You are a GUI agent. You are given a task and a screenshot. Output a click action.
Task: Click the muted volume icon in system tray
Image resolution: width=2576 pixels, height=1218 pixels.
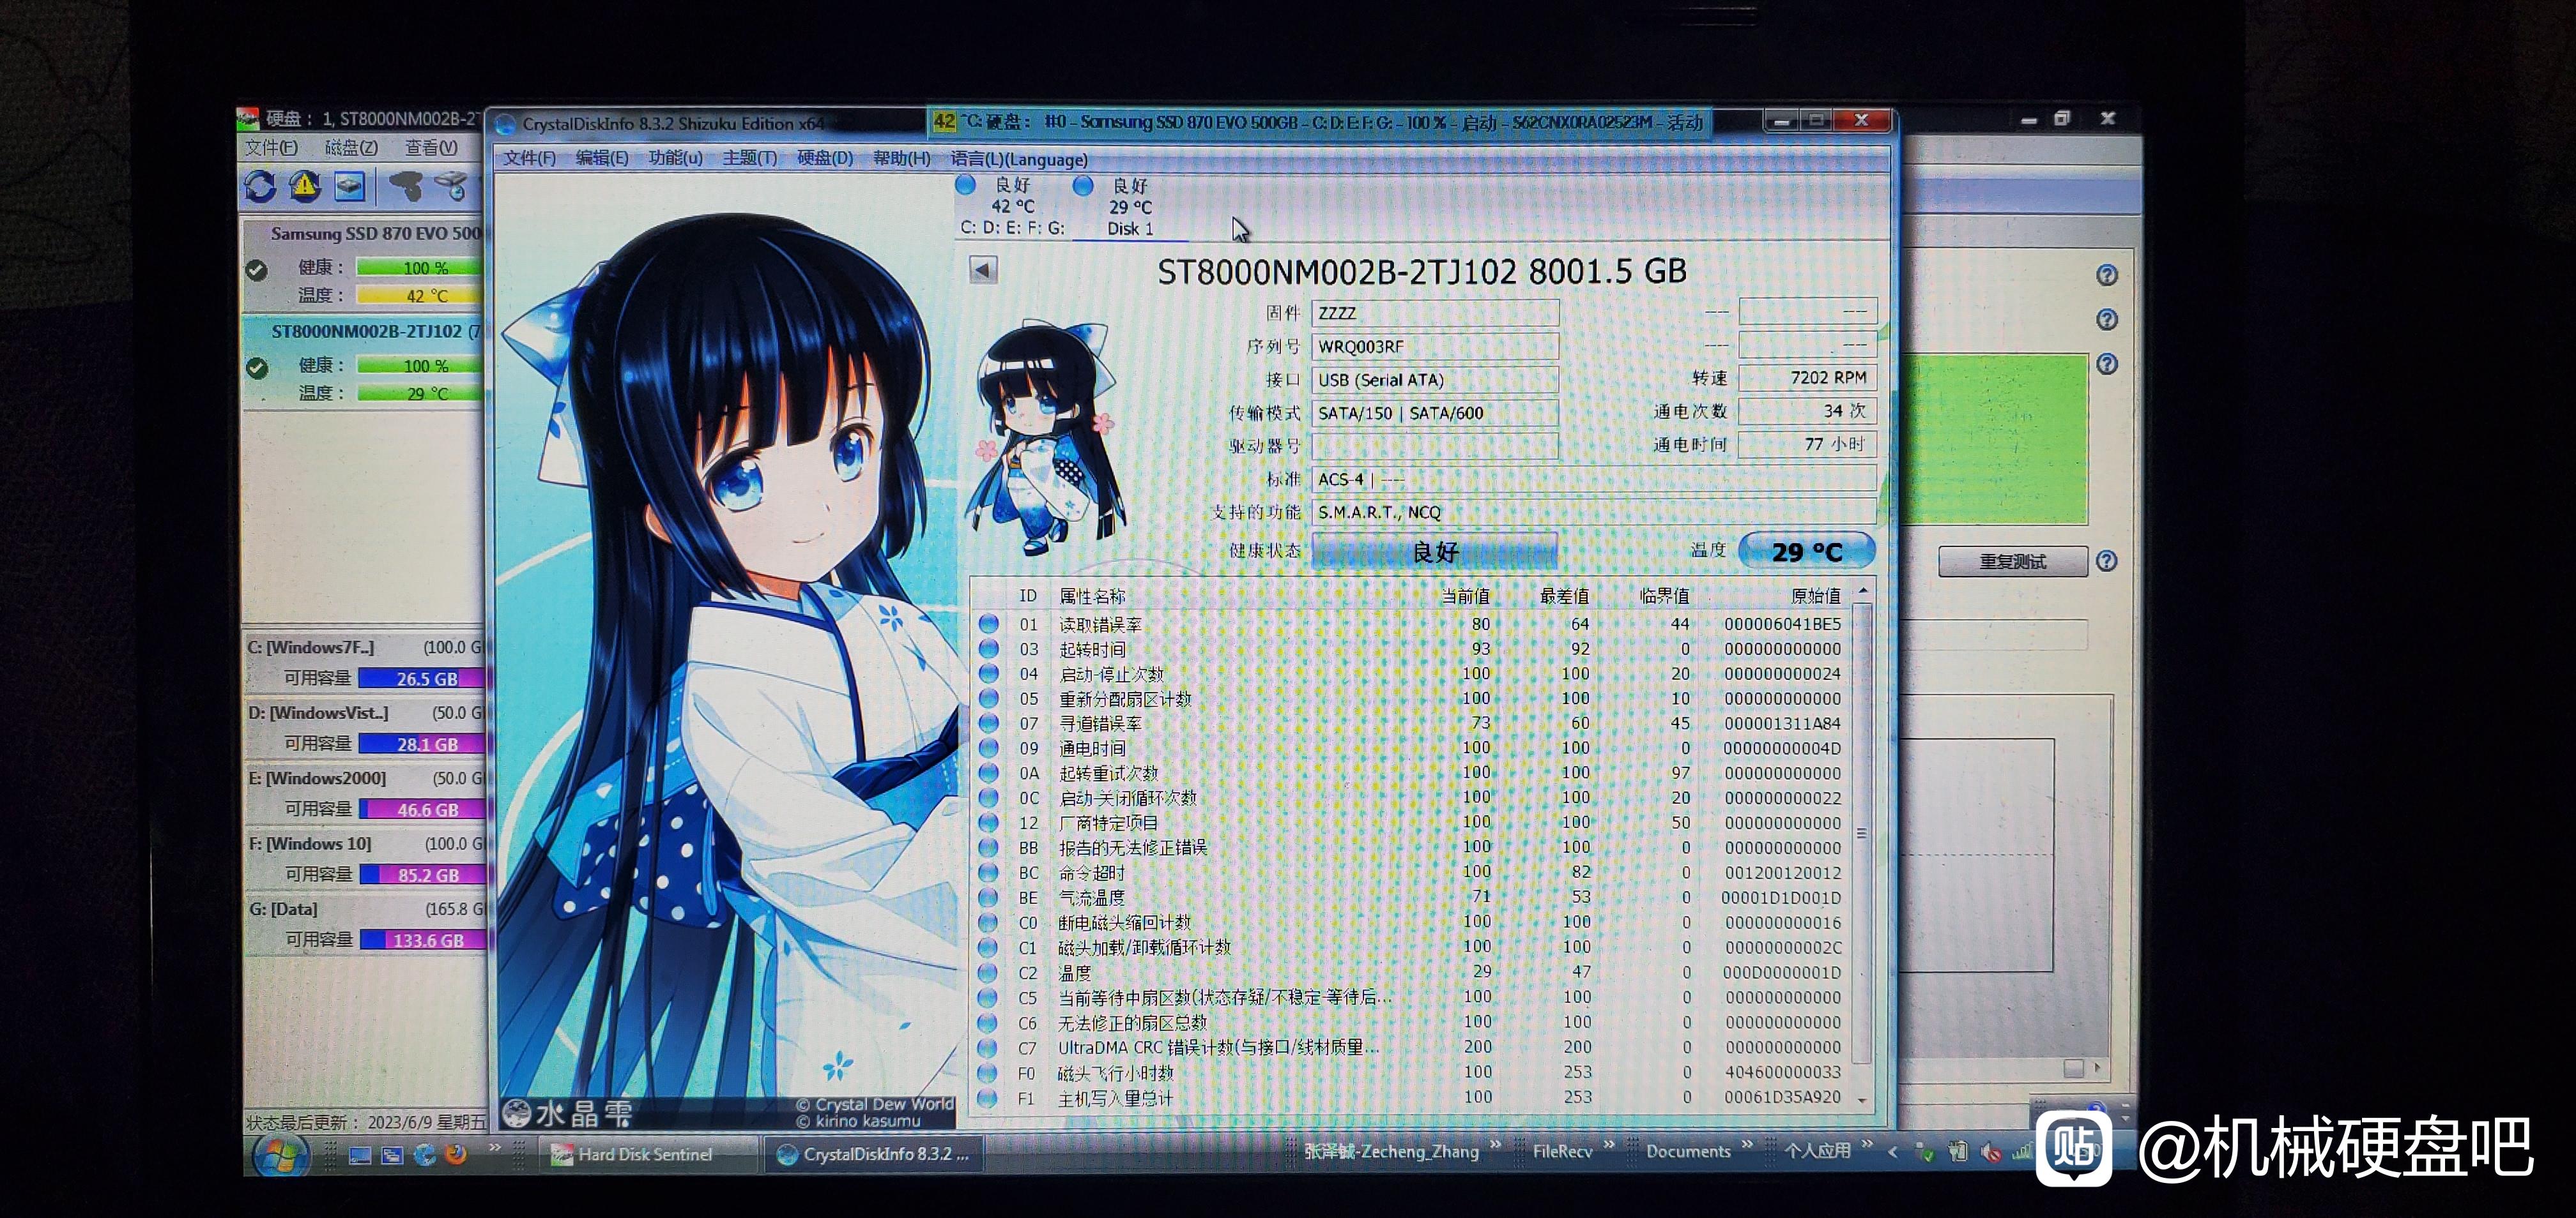coord(1990,1153)
